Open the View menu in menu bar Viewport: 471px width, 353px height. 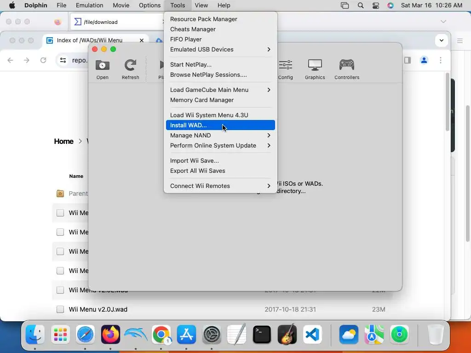[201, 6]
